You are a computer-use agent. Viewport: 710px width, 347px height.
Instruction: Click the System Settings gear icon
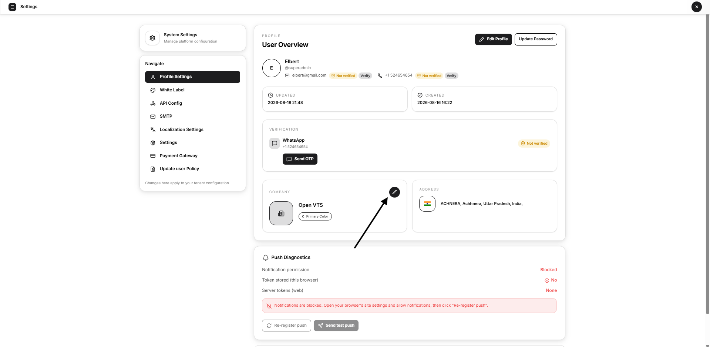coord(152,38)
